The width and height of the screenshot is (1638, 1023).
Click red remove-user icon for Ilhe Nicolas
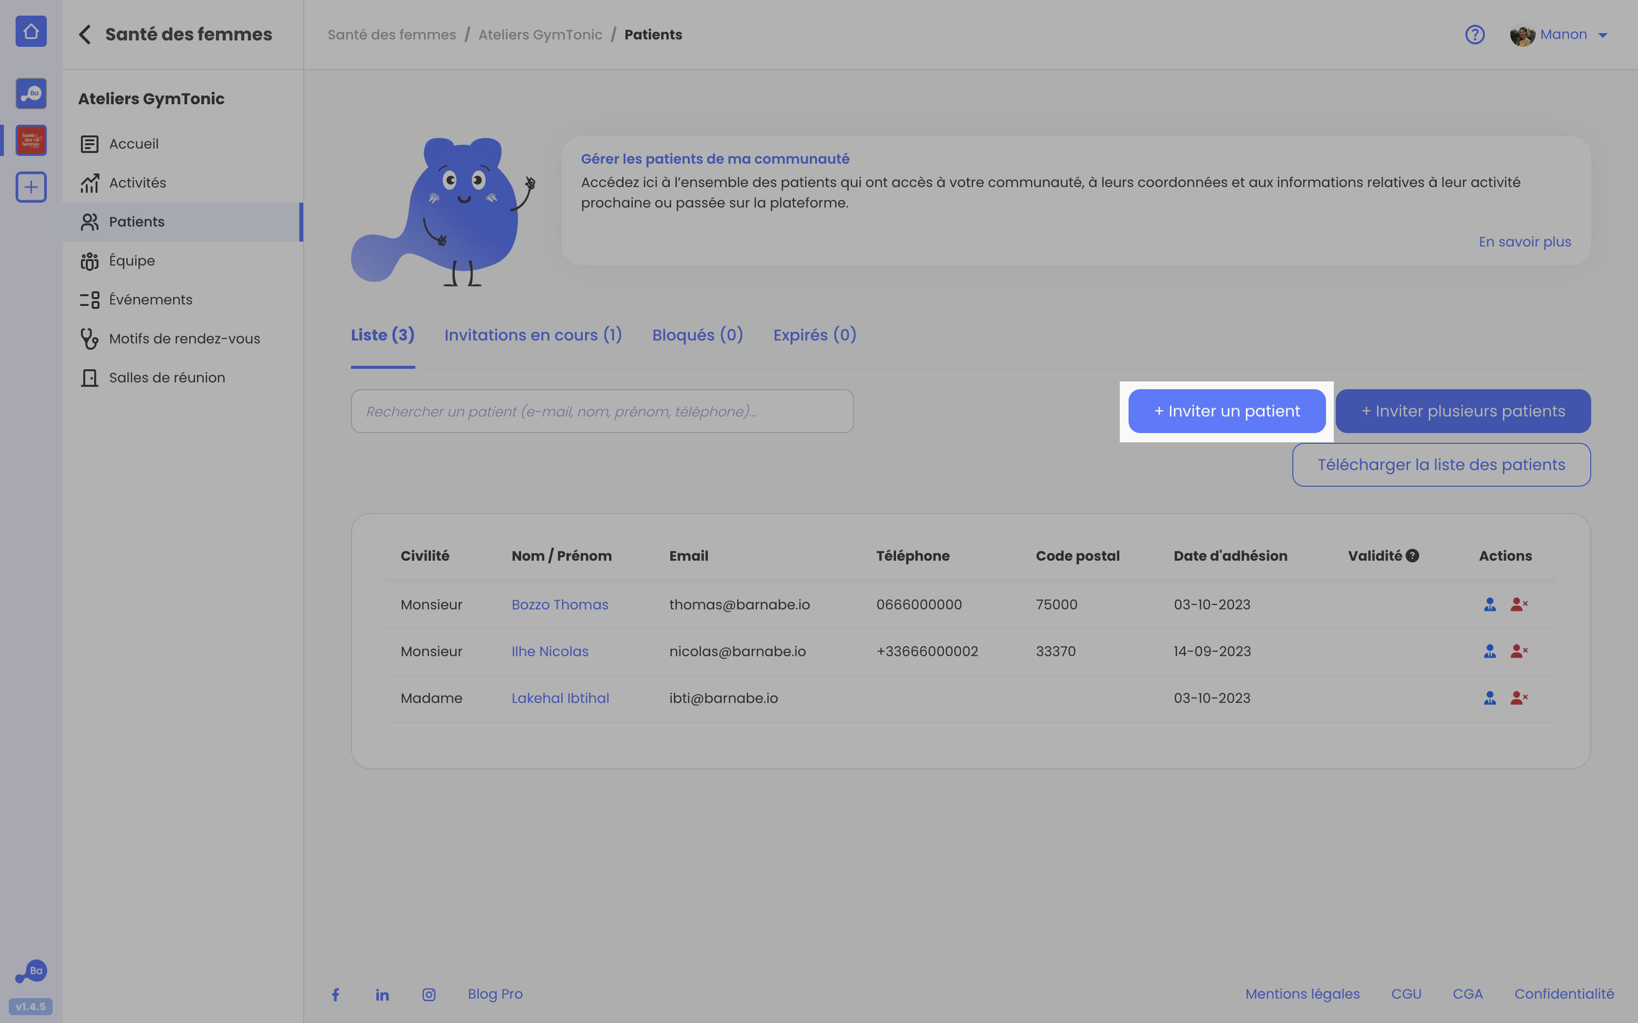pos(1519,651)
